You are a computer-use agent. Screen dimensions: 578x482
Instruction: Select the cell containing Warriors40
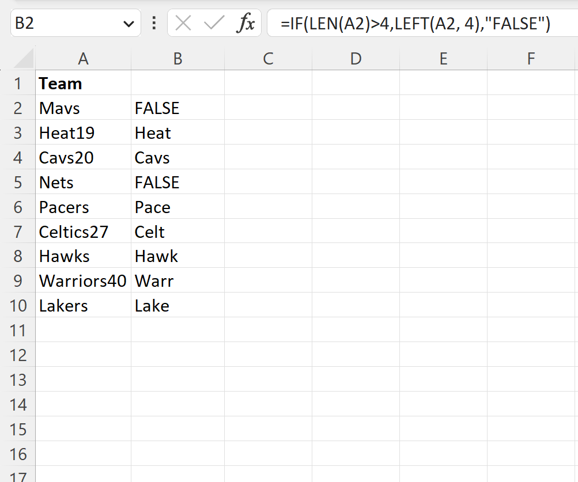click(84, 280)
